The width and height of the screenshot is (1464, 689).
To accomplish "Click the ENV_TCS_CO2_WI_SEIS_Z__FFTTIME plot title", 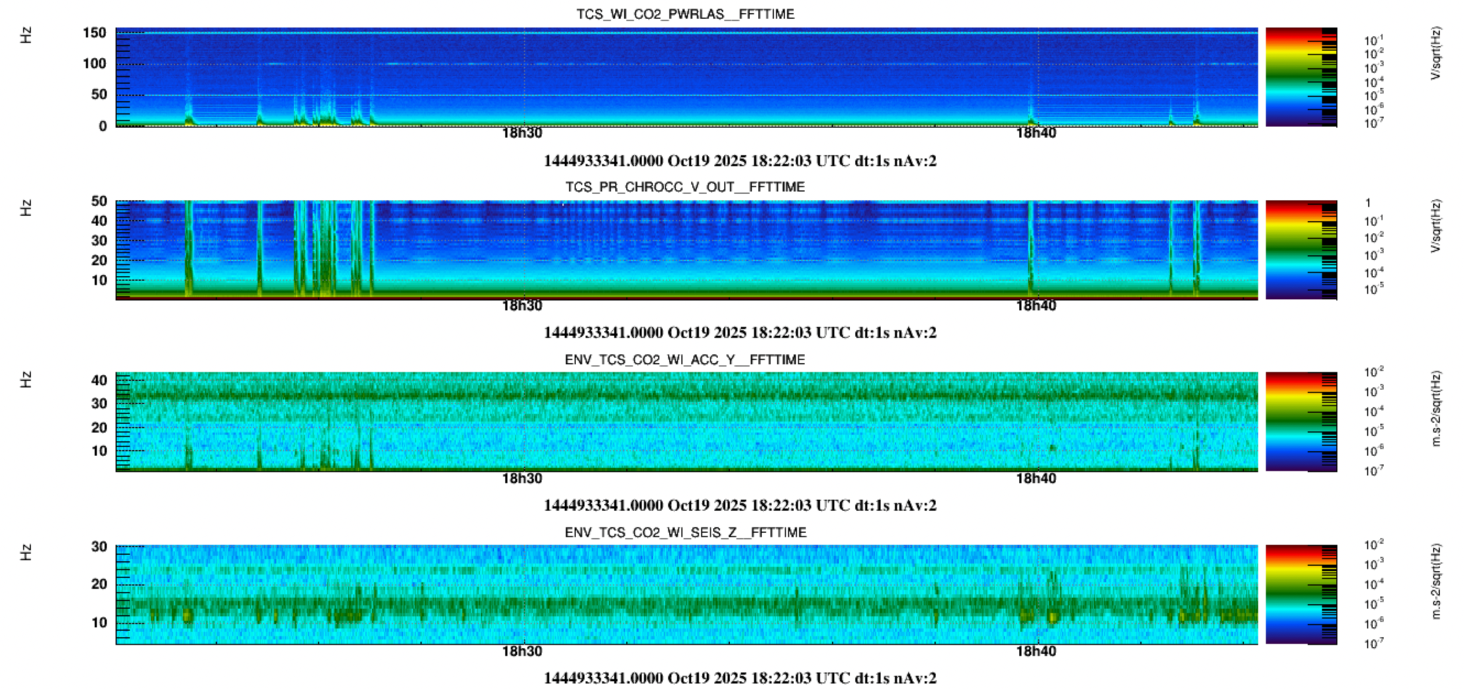I will pyautogui.click(x=685, y=533).
